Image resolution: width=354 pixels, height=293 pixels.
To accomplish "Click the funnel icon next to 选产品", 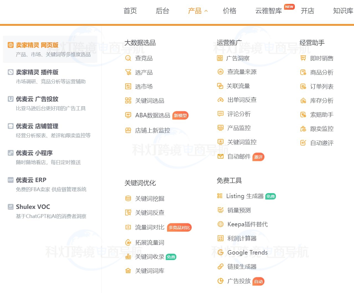I will [128, 72].
